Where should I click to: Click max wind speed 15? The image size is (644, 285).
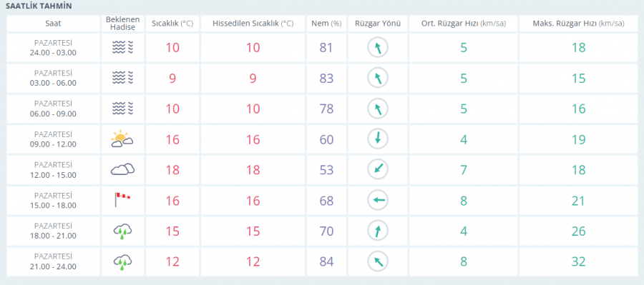[578, 79]
